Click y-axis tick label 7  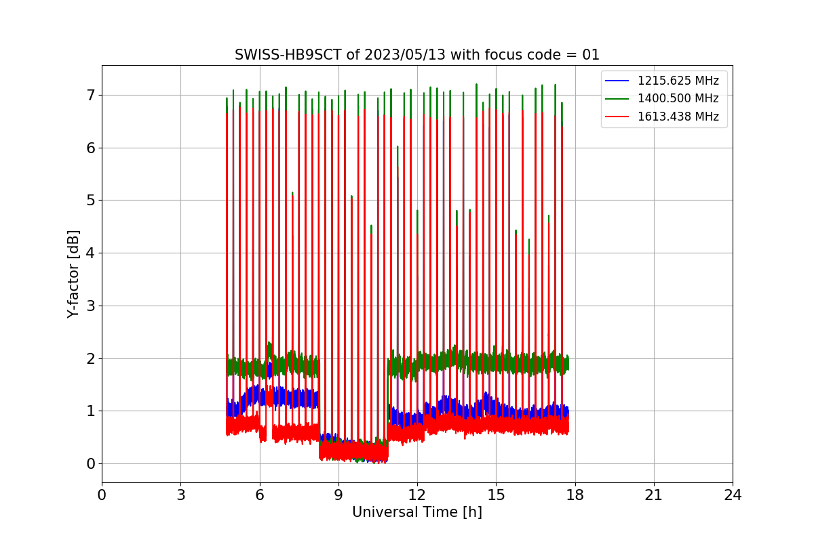pyautogui.click(x=90, y=95)
